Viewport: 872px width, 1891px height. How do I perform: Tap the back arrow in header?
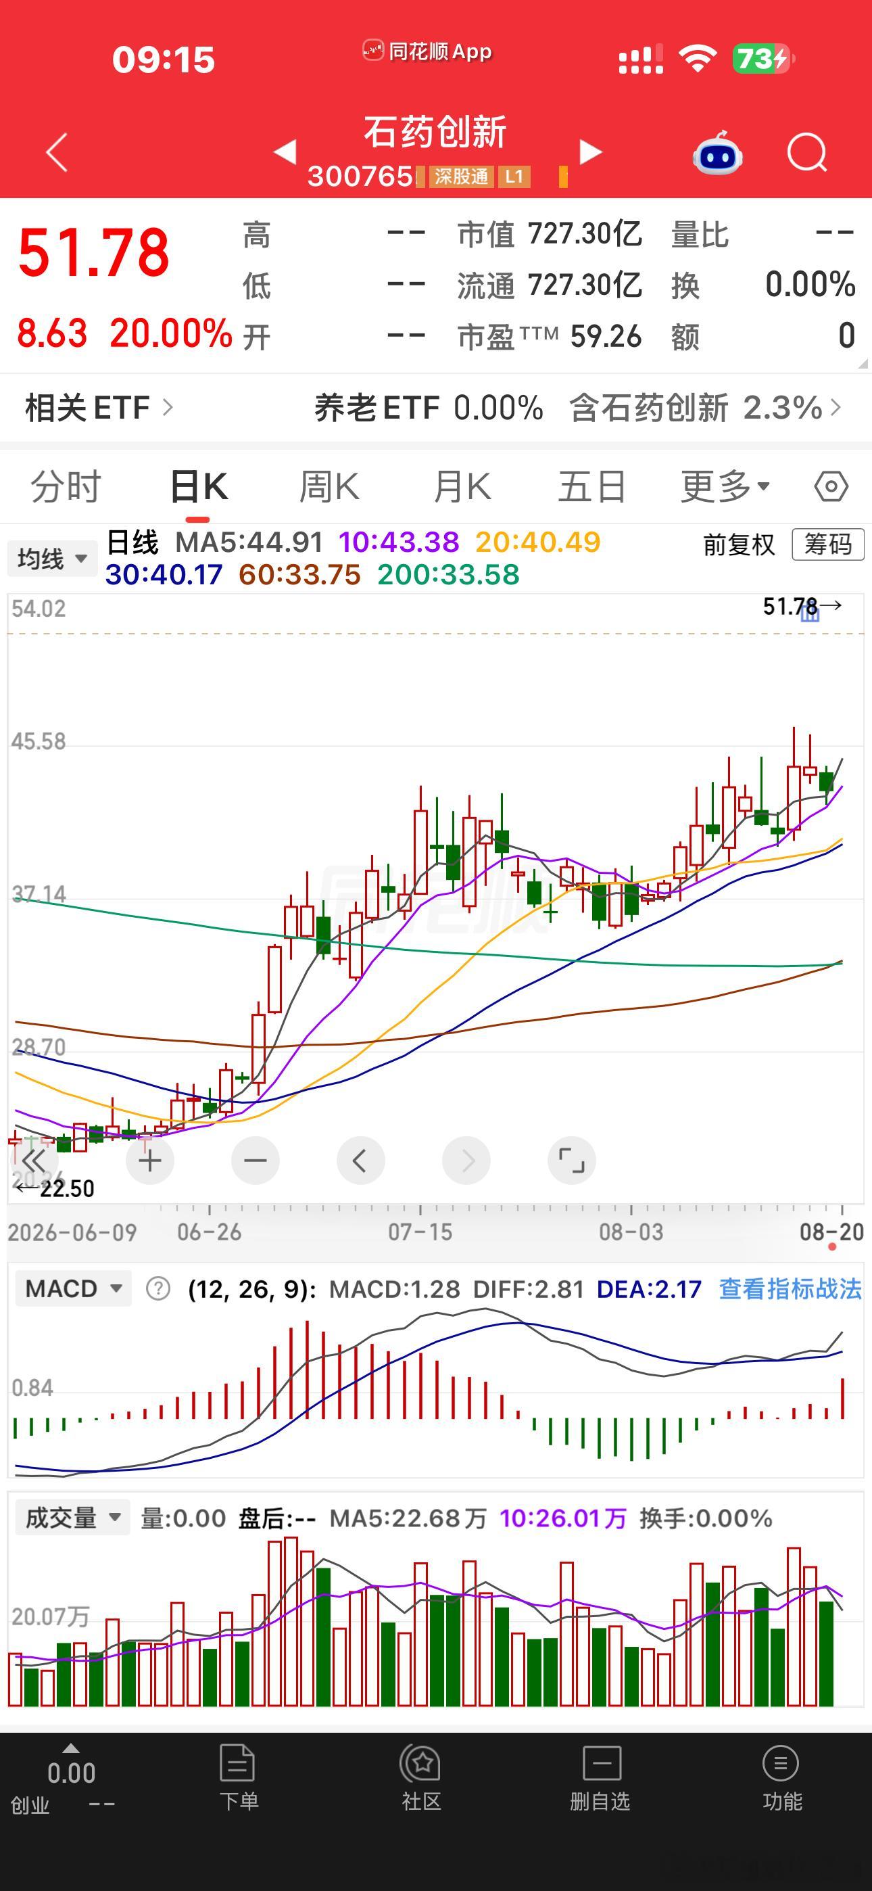pyautogui.click(x=57, y=153)
